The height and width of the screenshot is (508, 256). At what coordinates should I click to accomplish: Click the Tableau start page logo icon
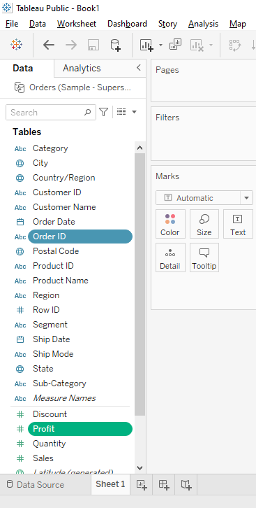pyautogui.click(x=16, y=45)
